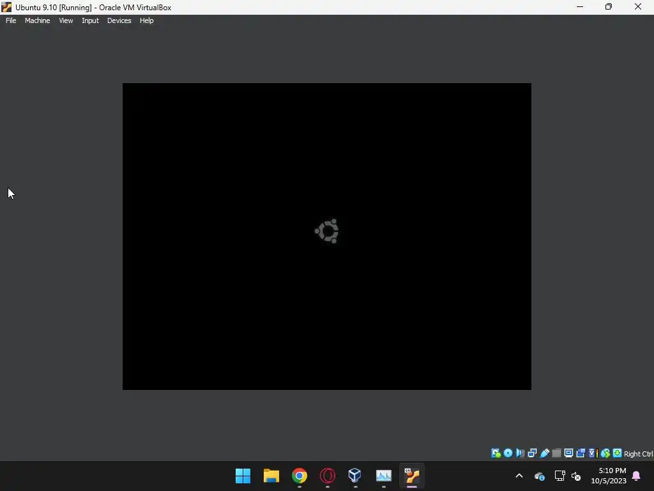Viewport: 654px width, 491px height.
Task: Click the network adapters status icon
Action: pos(532,453)
